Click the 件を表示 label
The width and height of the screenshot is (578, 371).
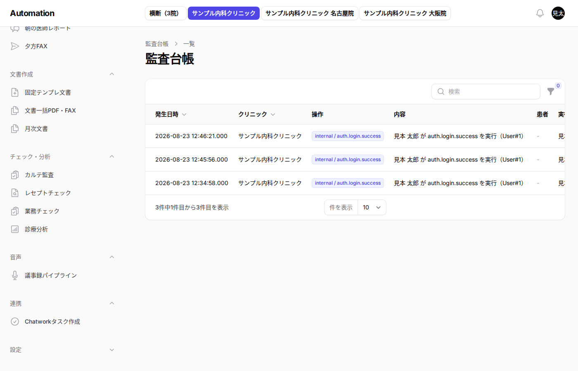coord(341,207)
